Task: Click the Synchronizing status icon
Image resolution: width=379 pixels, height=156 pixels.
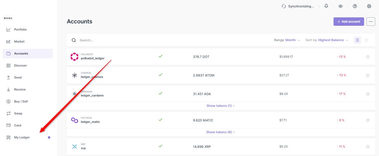Action: click(x=284, y=6)
